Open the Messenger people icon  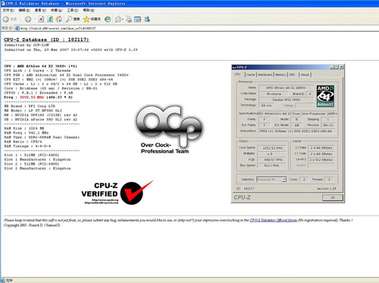point(147,19)
